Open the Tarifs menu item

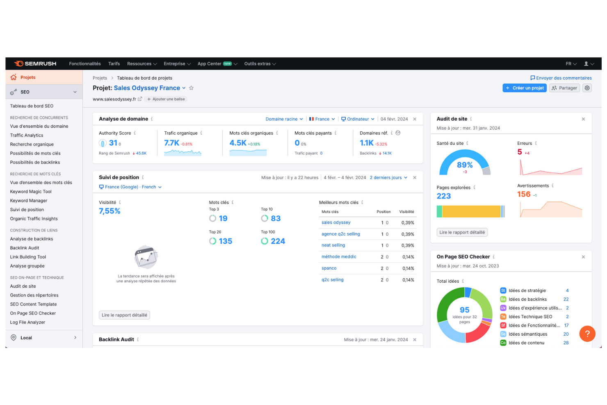[114, 64]
